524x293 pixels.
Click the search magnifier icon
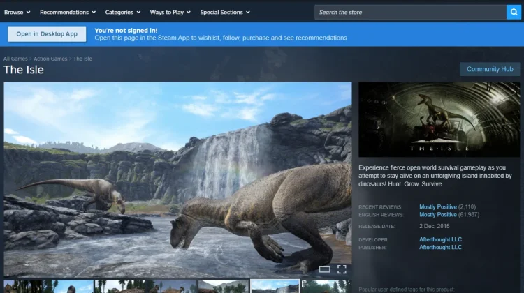pos(514,13)
